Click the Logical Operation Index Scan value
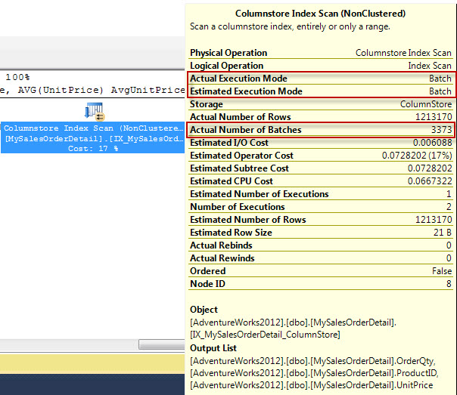Image resolution: width=457 pixels, height=395 pixels. click(x=430, y=66)
